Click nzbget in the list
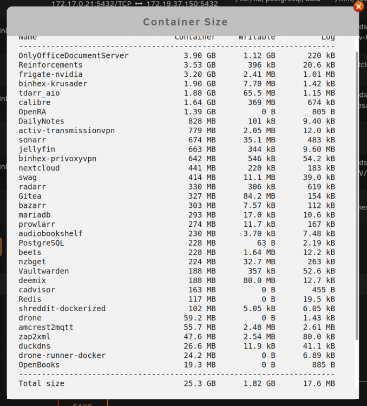The image size is (367, 406). click(x=32, y=261)
